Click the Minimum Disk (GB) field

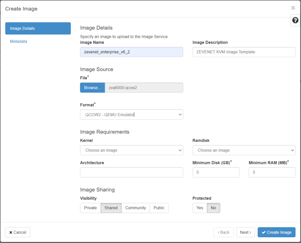pos(216,172)
